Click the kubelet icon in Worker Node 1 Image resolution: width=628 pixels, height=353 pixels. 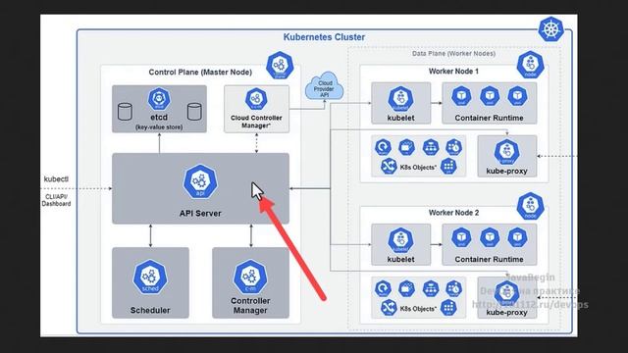[x=400, y=98]
